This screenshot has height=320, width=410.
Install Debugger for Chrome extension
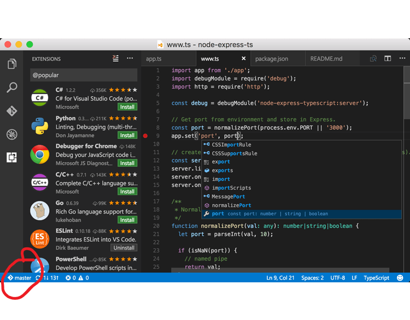point(127,163)
